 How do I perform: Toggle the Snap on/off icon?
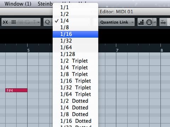click(x=5, y=22)
